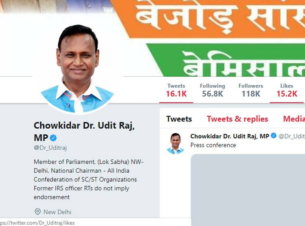Screen dimensions: 305x226
Task: Click the New Delhi location text
Action: (57, 212)
